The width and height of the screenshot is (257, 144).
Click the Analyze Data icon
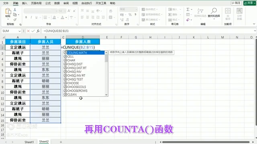(x=239, y=11)
